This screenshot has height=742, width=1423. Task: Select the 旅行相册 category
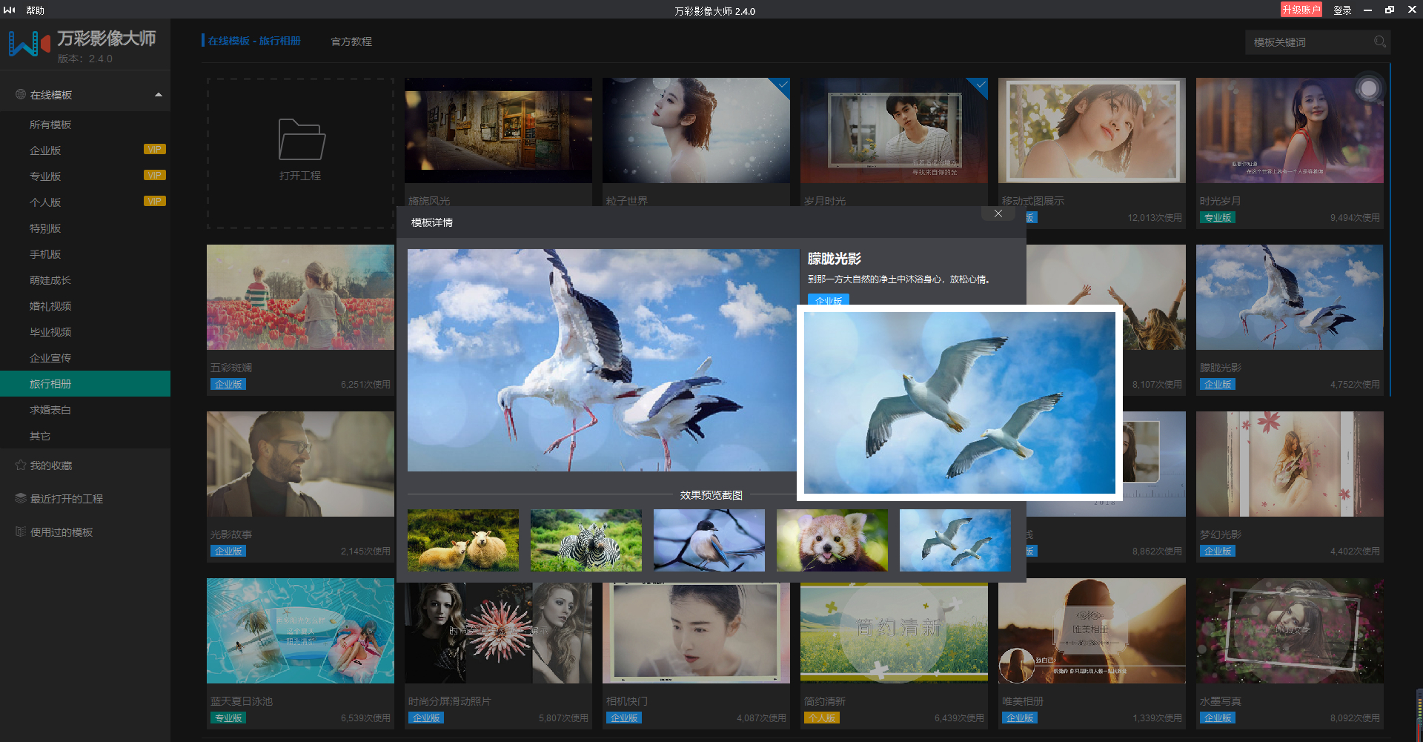85,384
